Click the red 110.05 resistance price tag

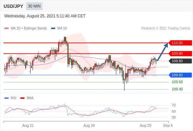[180, 43]
